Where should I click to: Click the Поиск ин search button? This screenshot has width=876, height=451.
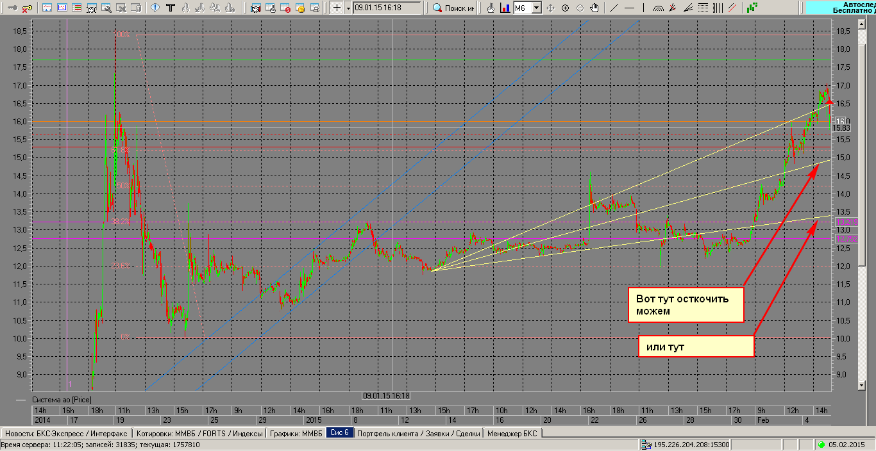click(453, 8)
